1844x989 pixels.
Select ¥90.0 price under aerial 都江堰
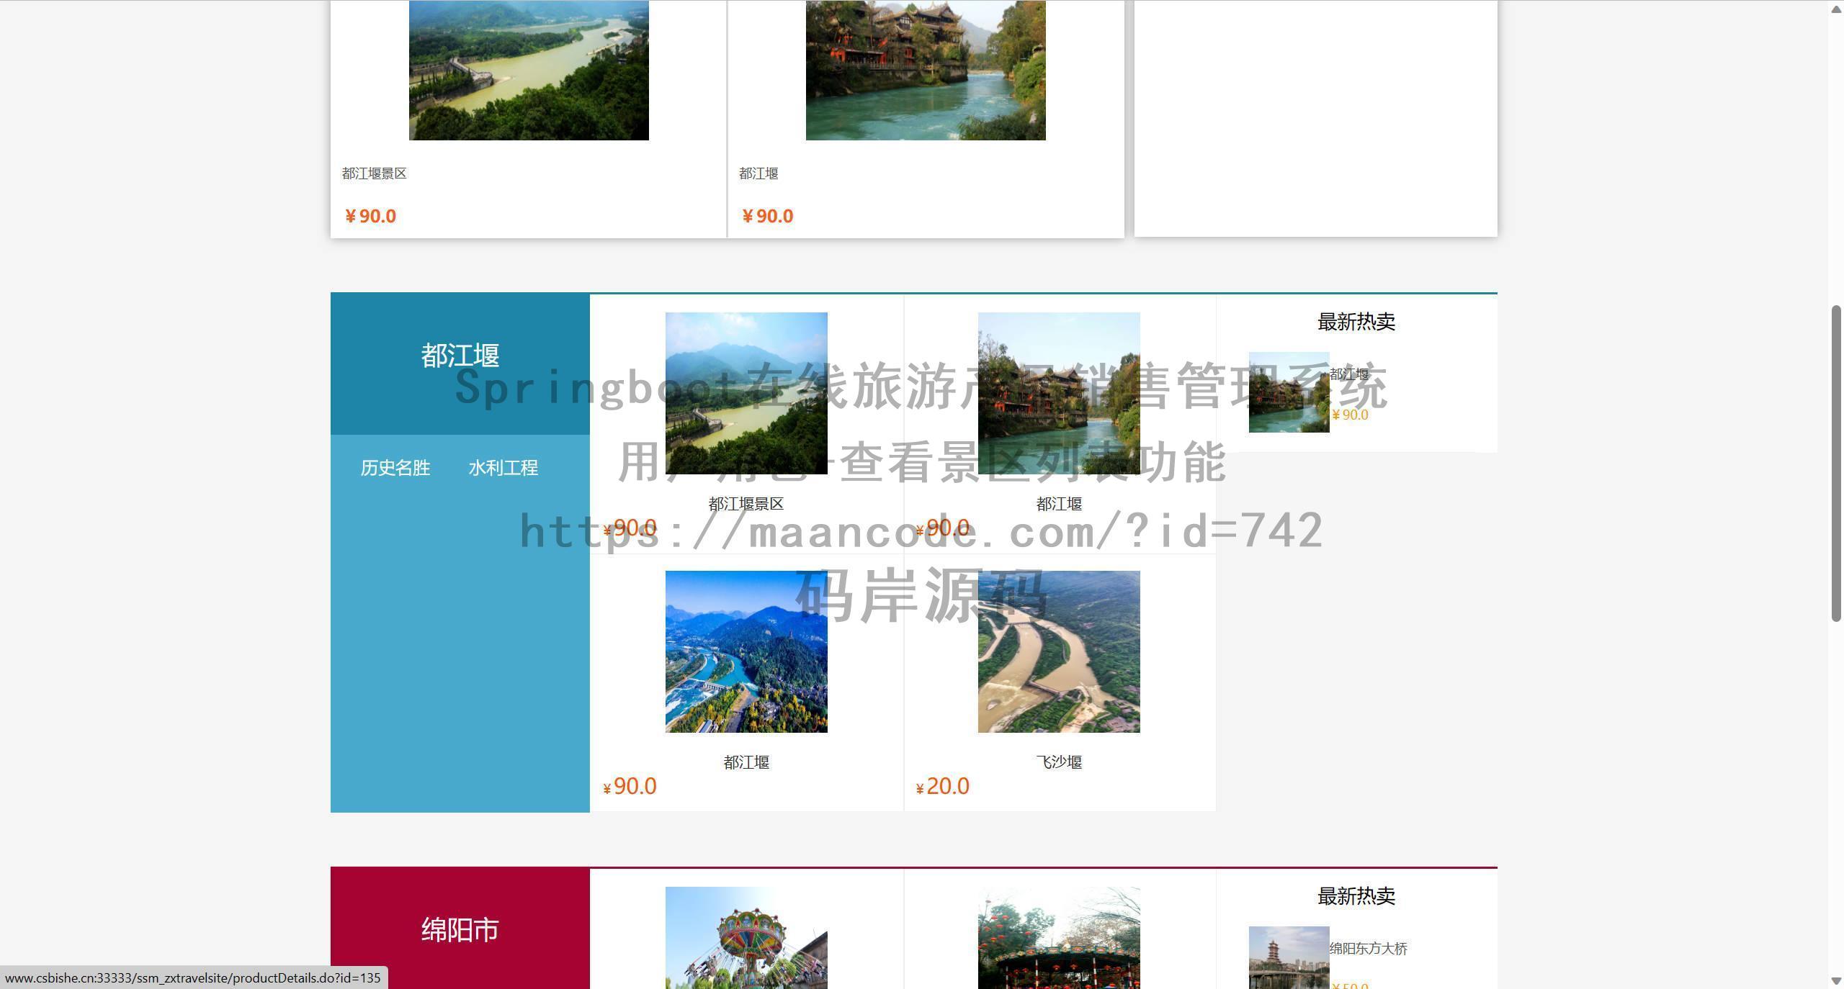point(630,786)
